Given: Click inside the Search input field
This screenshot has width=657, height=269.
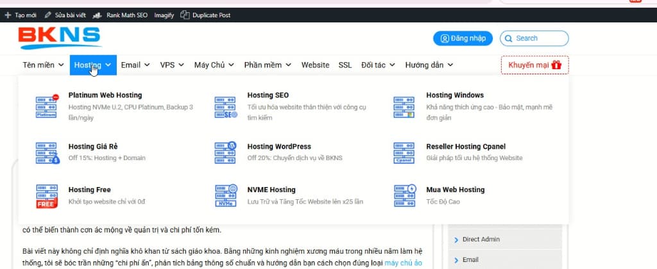Looking at the screenshot, I should coord(534,38).
